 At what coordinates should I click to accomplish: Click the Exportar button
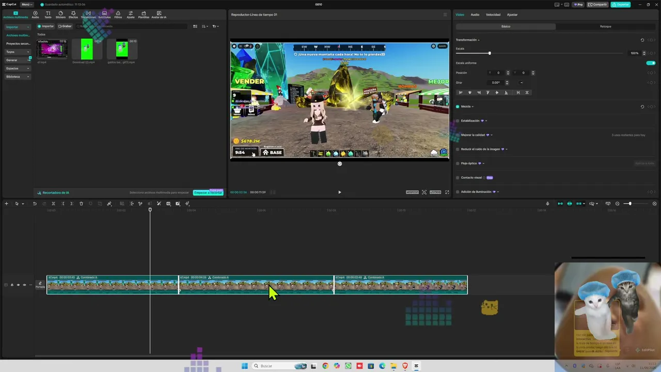pos(621,4)
